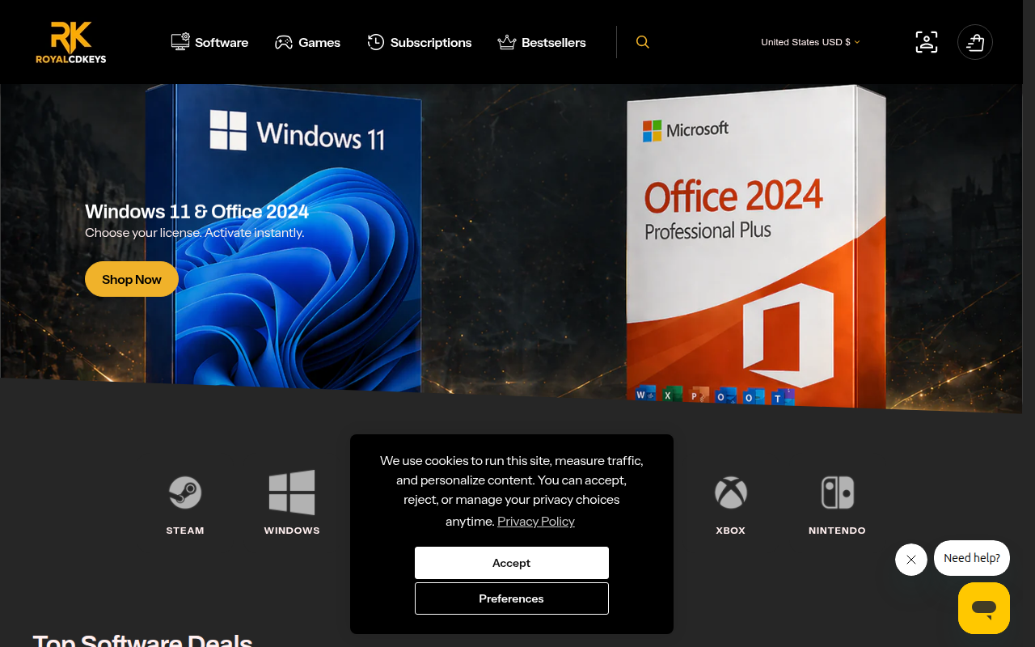Open the RoyalCDKeys logo home link

pos(71,42)
